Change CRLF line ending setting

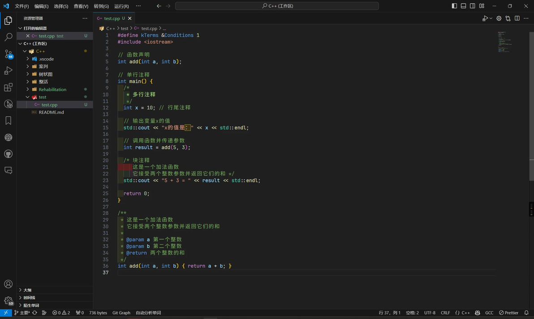click(x=445, y=313)
